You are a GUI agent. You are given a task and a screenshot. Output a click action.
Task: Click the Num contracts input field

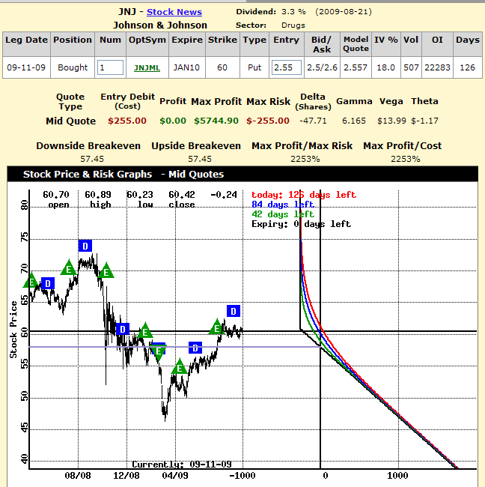(x=110, y=67)
